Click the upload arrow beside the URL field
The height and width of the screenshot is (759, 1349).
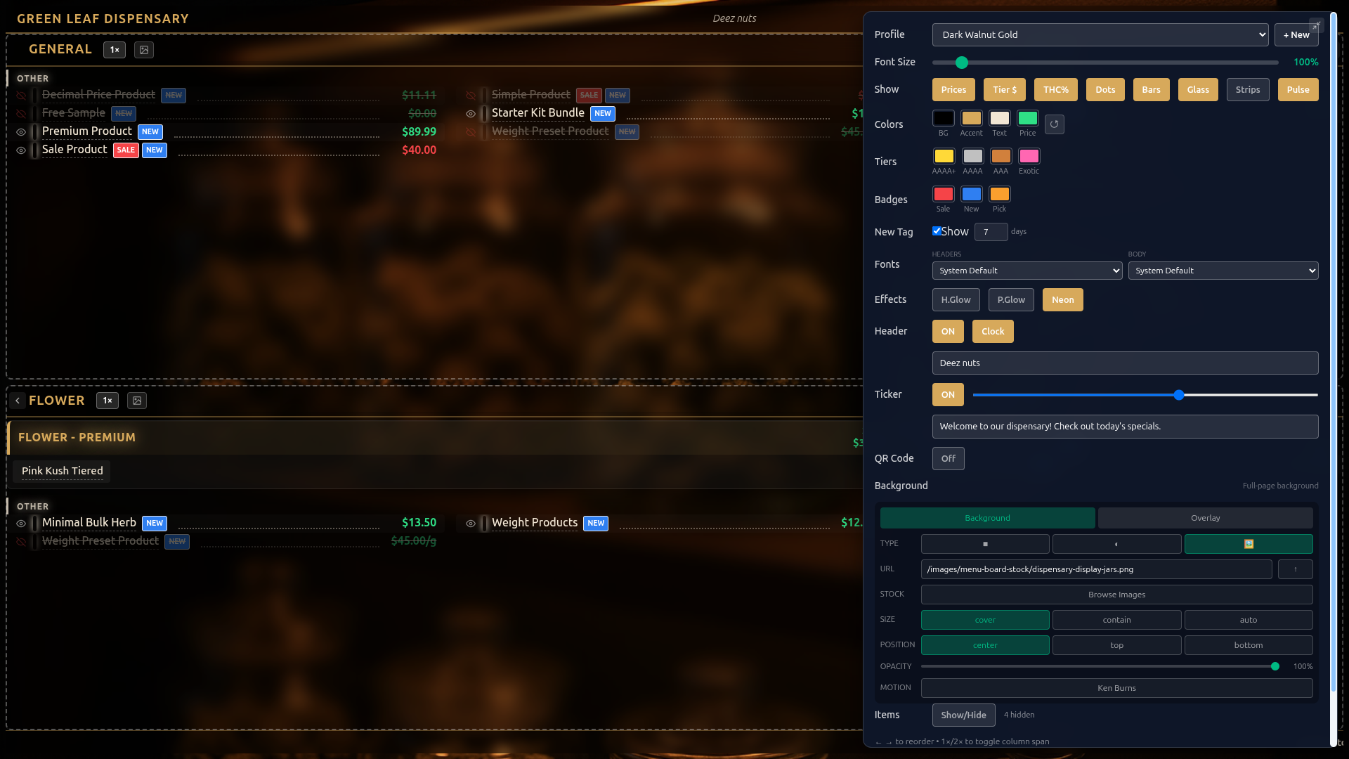click(1295, 569)
